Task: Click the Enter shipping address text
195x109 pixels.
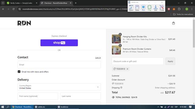Action: [x=165, y=88]
